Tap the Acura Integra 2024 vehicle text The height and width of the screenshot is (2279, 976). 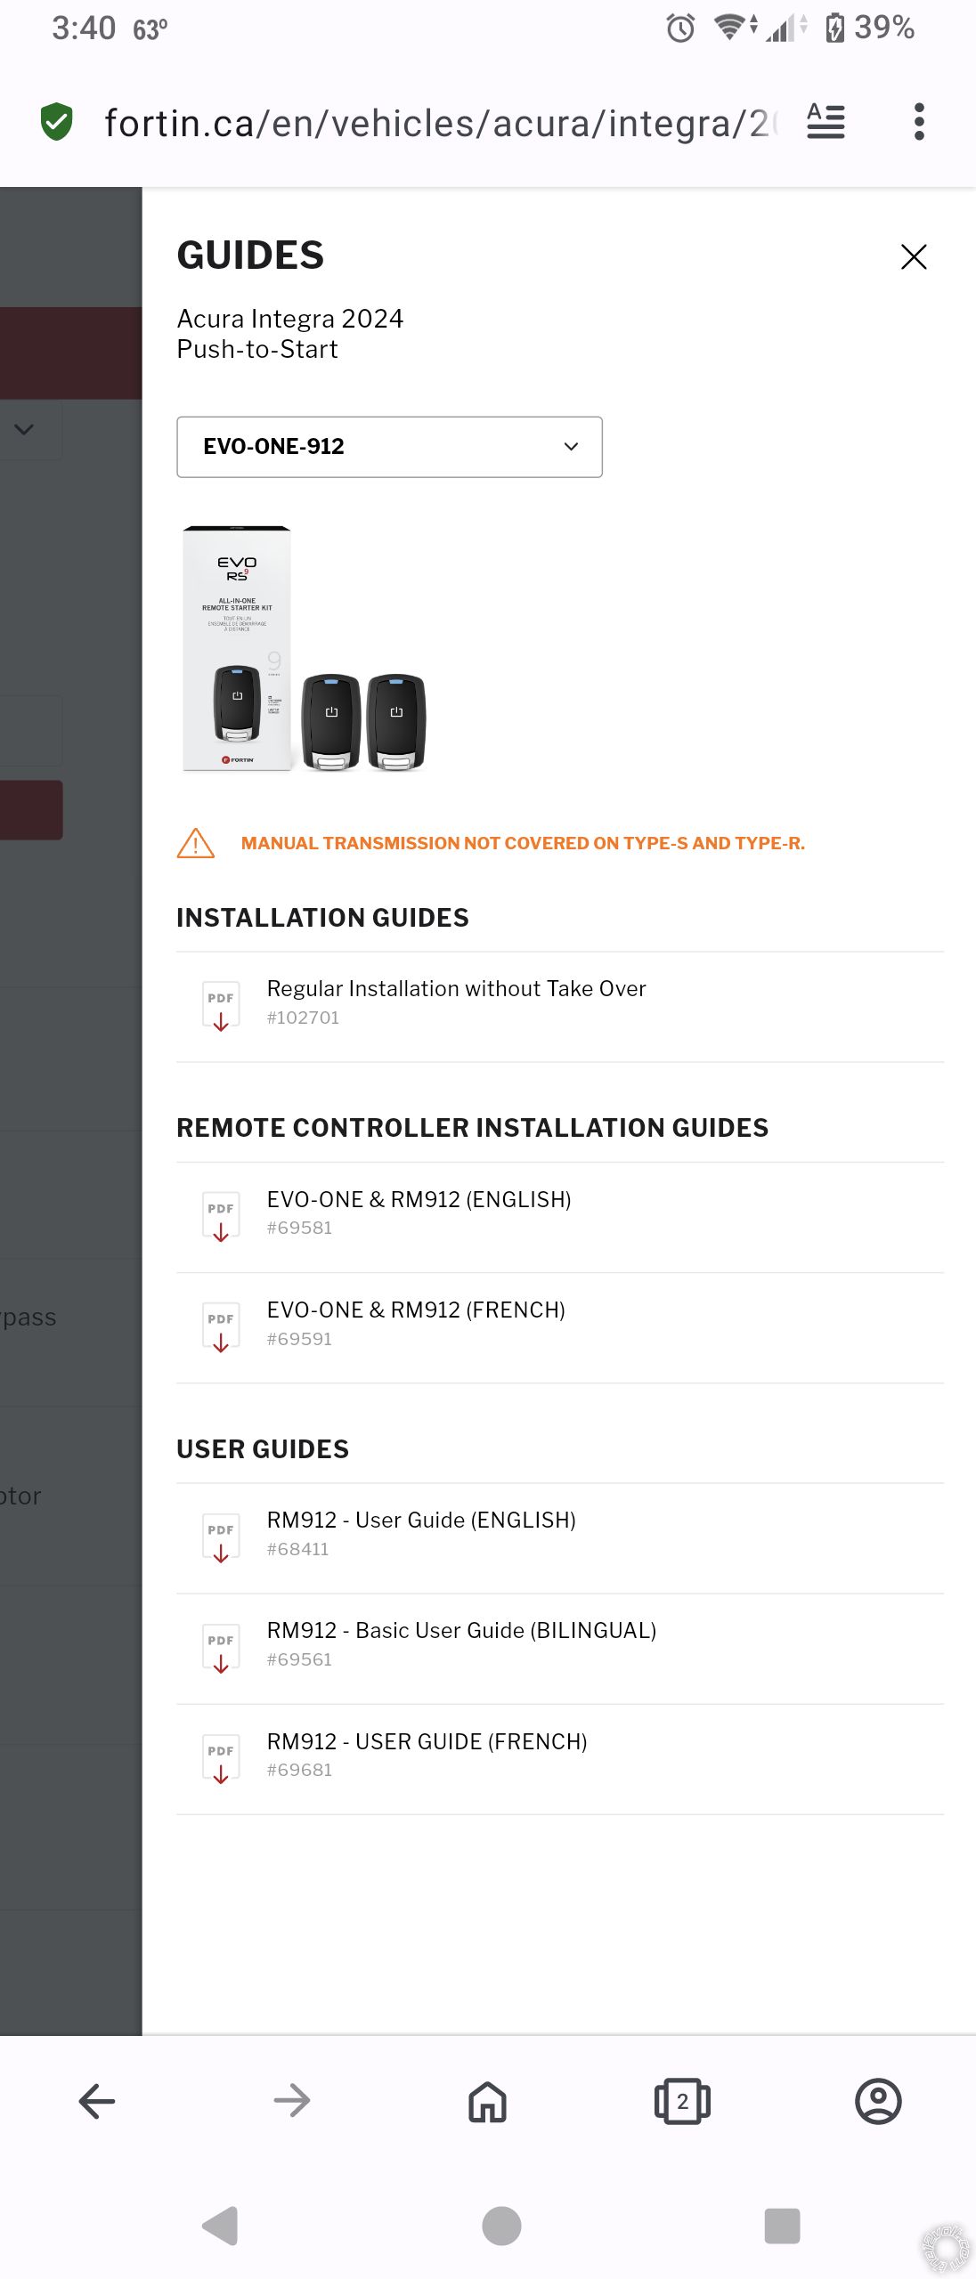pyautogui.click(x=290, y=319)
